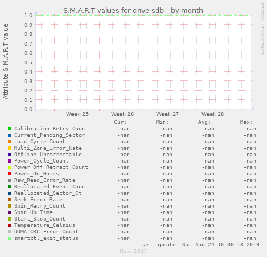Image resolution: width=267 pixels, height=257 pixels.
Task: Click the 1.0 y-axis tick label
Action: coord(28,15)
